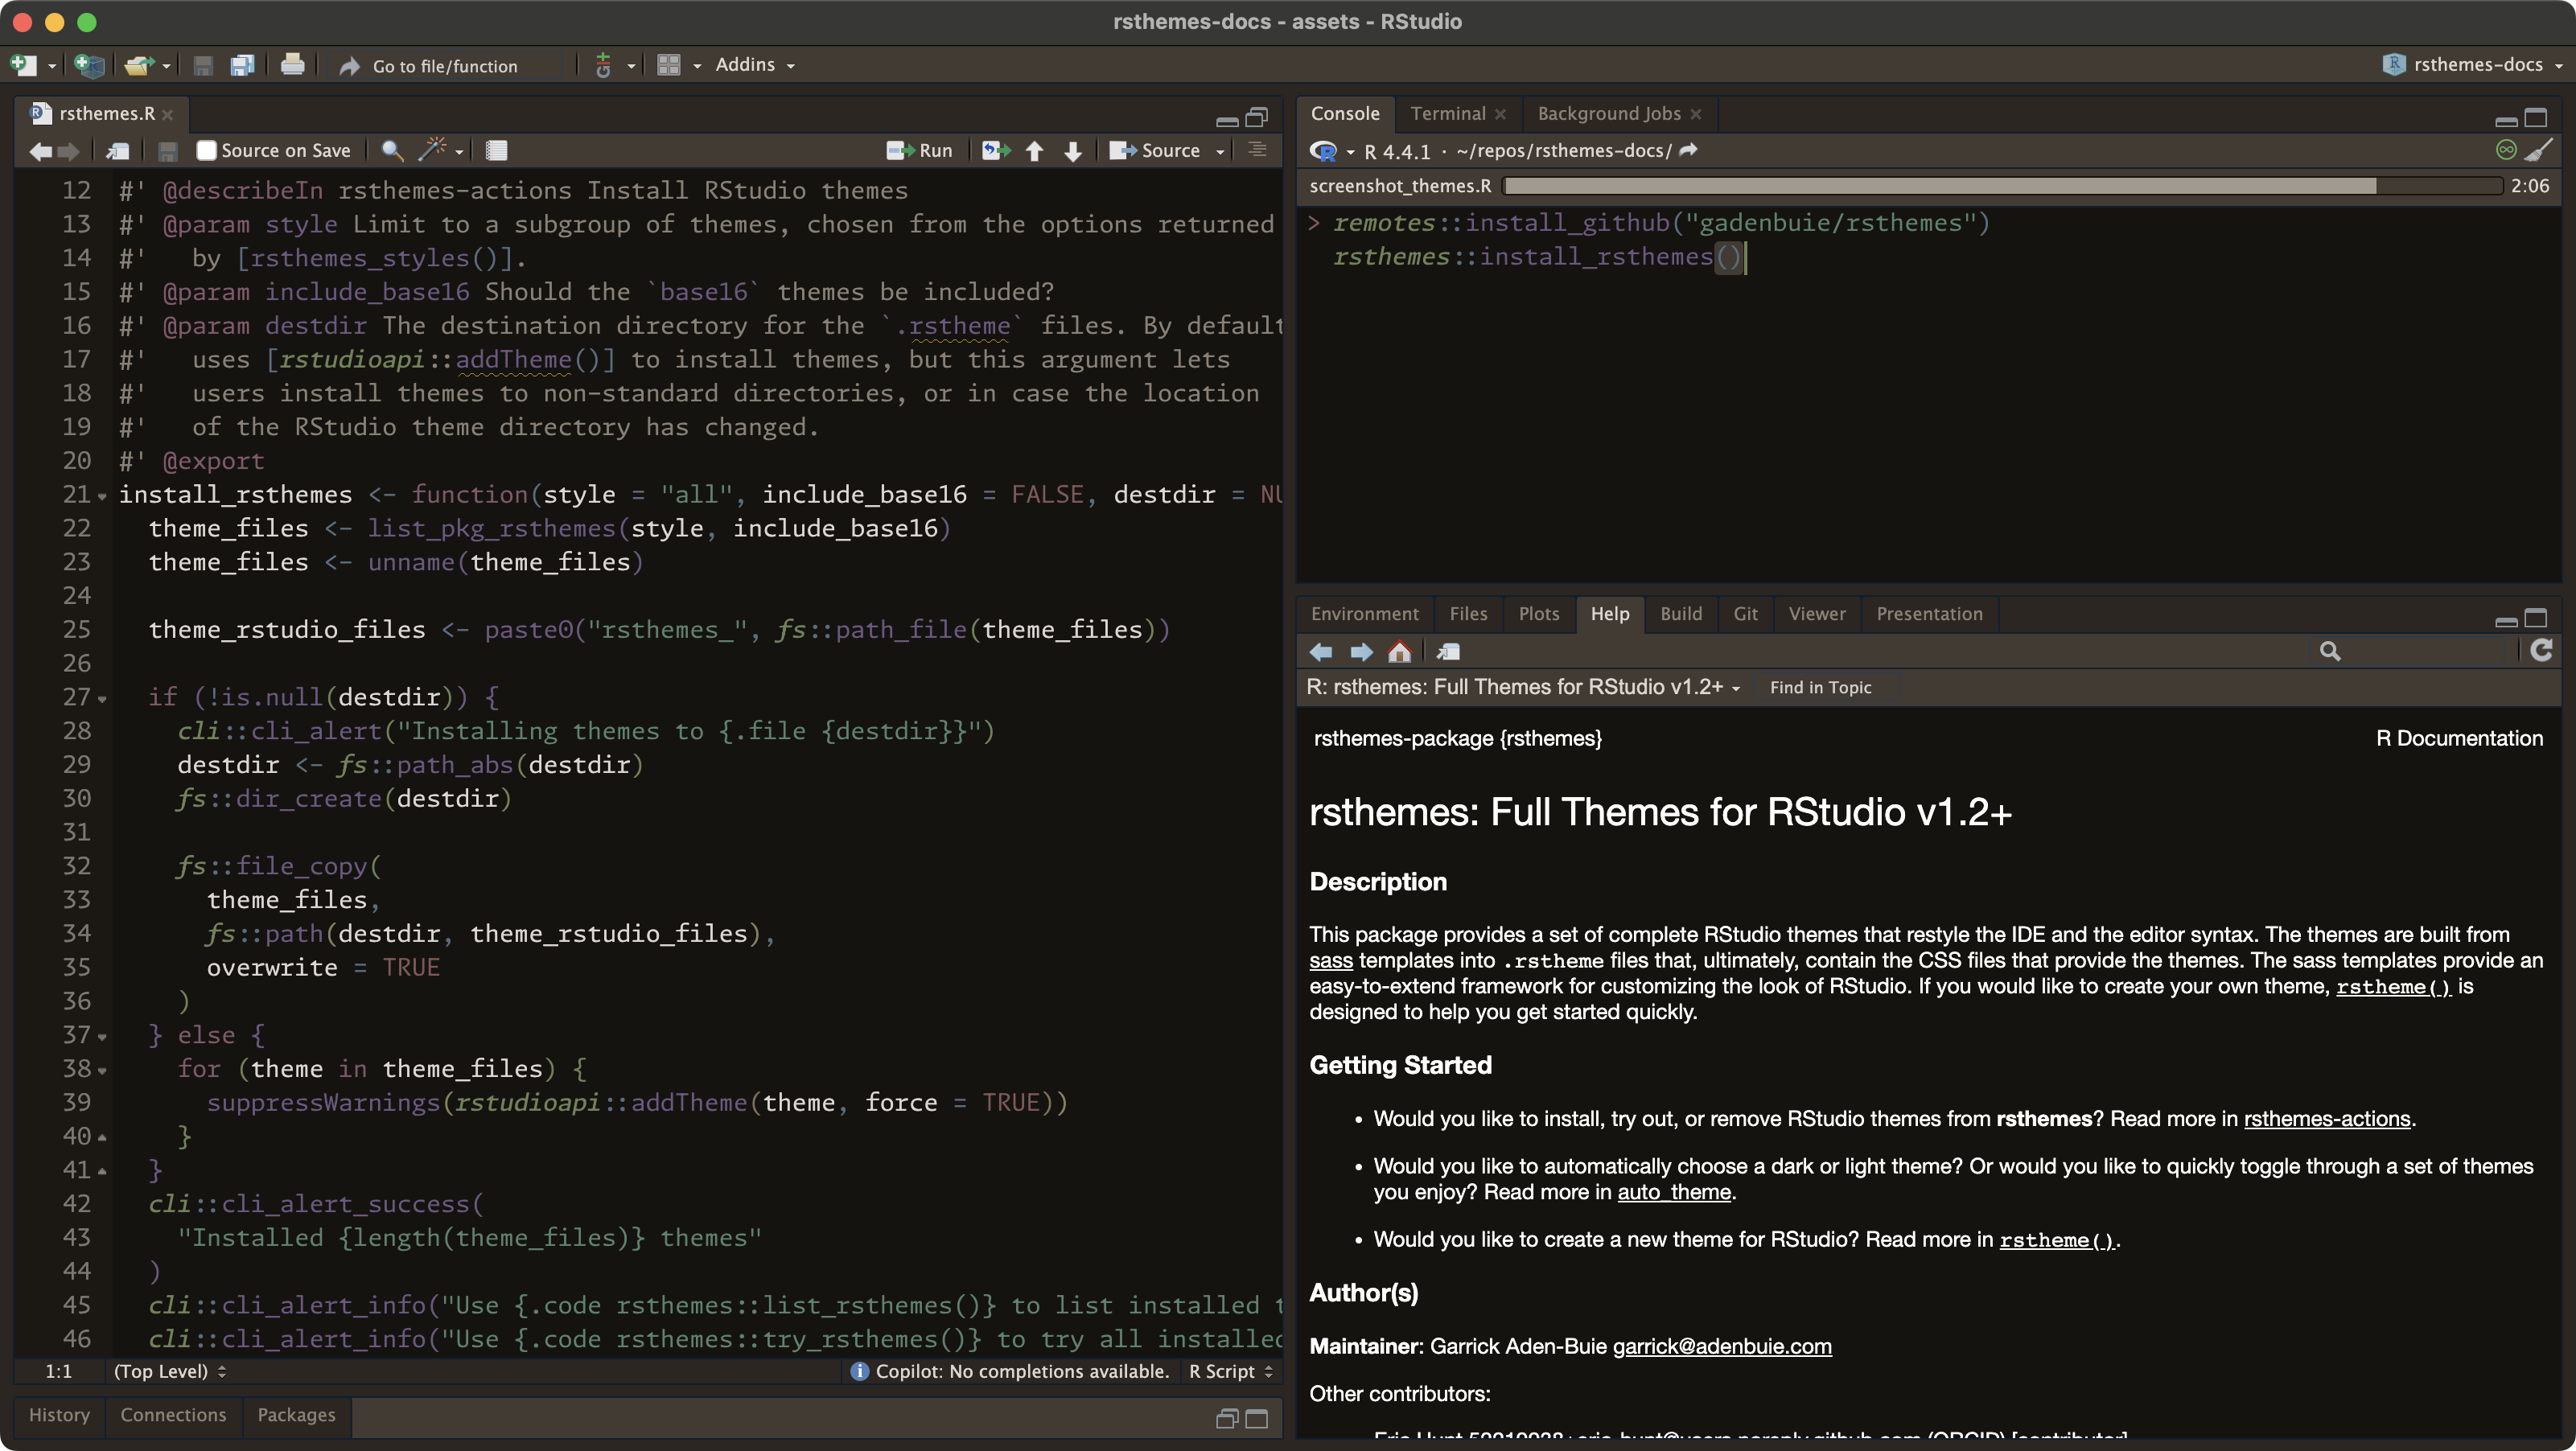Image resolution: width=2576 pixels, height=1451 pixels.
Task: Follow the rsthemes-actions help link
Action: click(x=2326, y=1118)
